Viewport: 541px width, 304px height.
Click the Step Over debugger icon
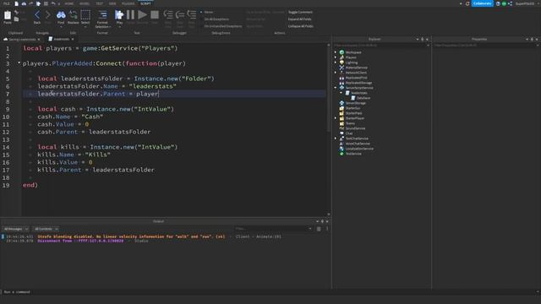(x=180, y=15)
